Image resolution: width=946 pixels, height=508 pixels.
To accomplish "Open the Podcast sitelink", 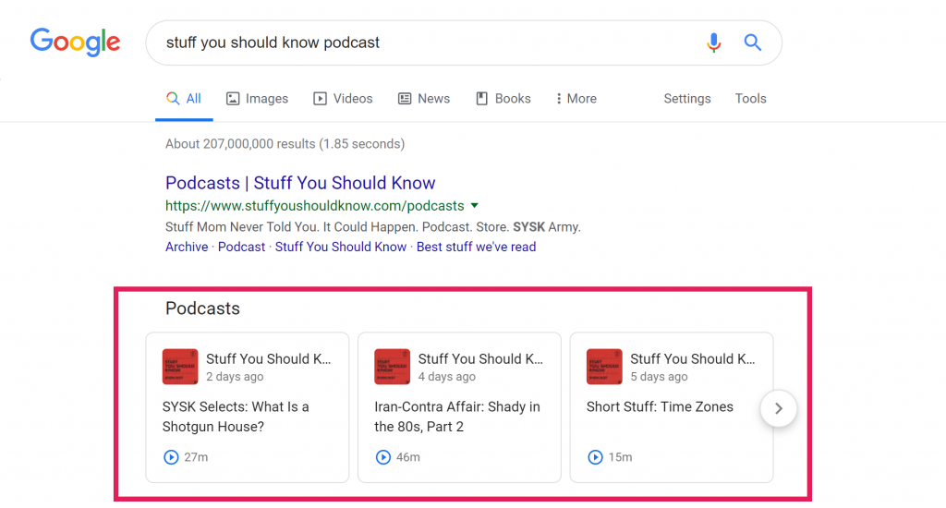I will click(x=241, y=247).
